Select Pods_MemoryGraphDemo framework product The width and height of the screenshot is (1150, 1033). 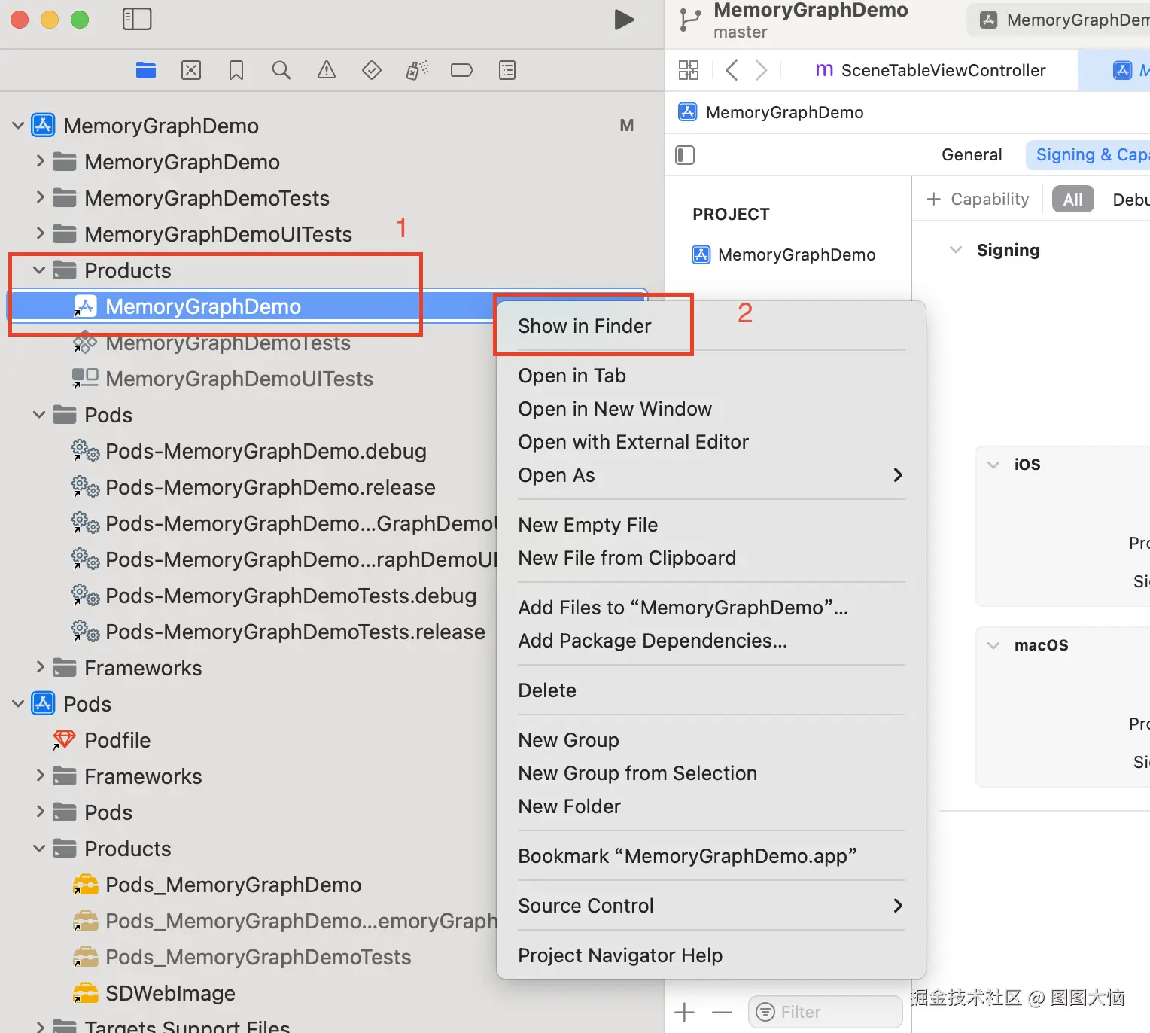click(x=233, y=885)
